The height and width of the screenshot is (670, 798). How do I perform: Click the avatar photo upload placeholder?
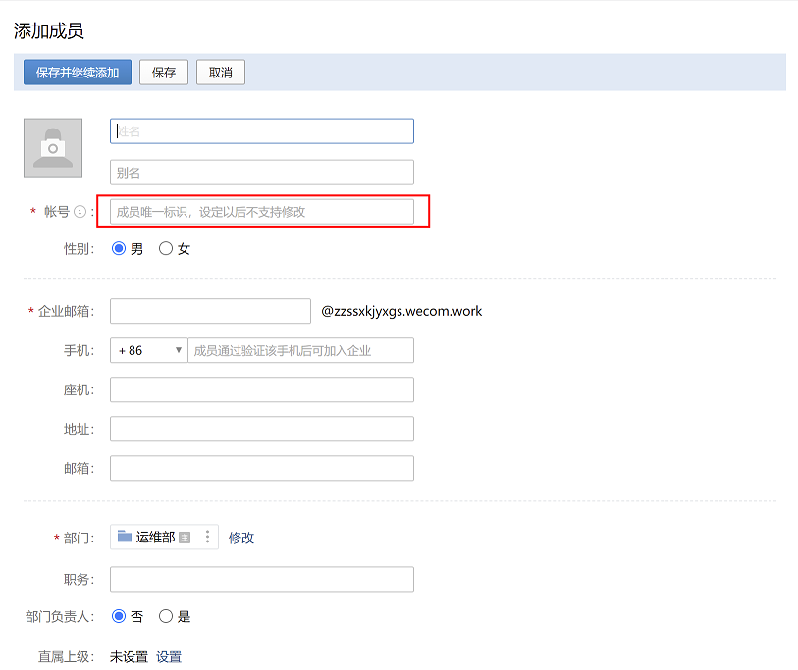pos(53,148)
